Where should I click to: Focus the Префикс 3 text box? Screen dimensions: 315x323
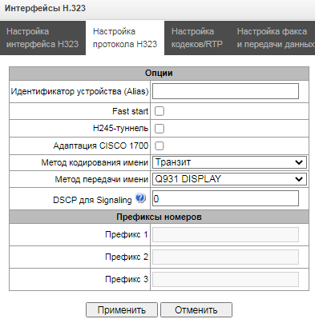tap(225, 279)
